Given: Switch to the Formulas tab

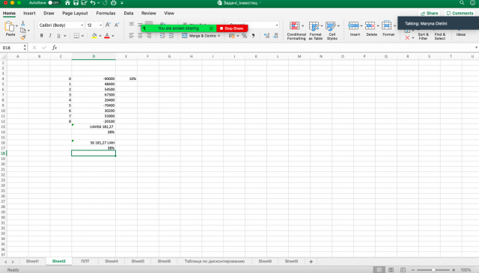Looking at the screenshot, I should point(106,13).
